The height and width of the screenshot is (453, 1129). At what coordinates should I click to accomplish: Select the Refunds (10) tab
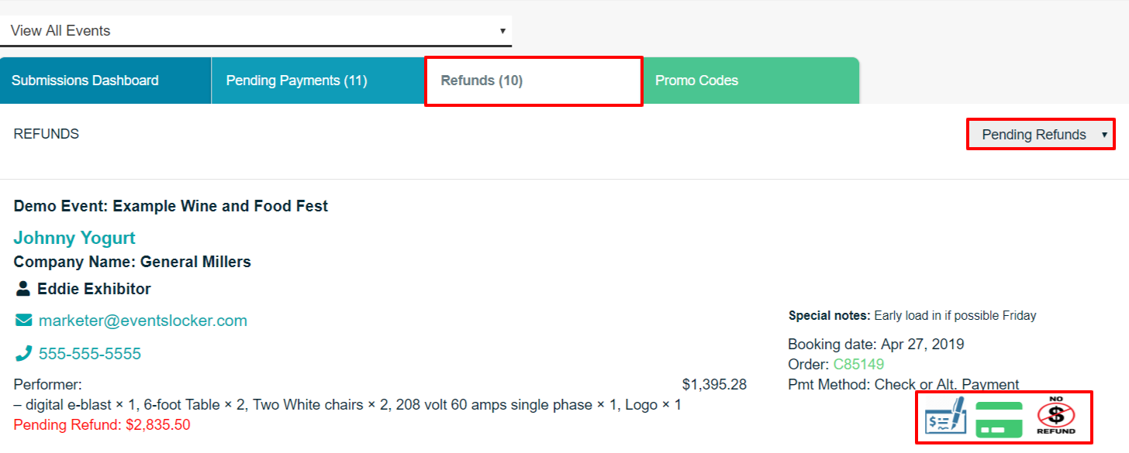coord(533,81)
